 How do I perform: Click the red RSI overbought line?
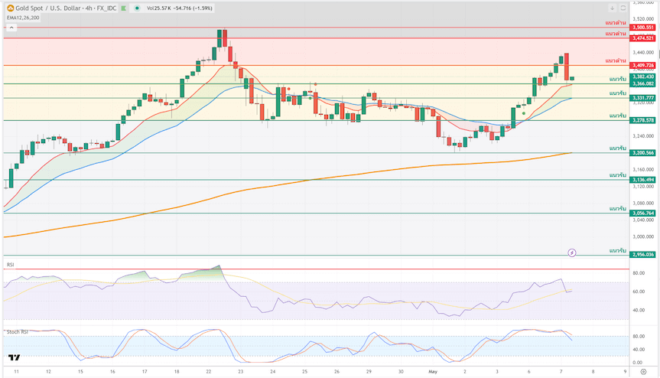pyautogui.click(x=316, y=269)
